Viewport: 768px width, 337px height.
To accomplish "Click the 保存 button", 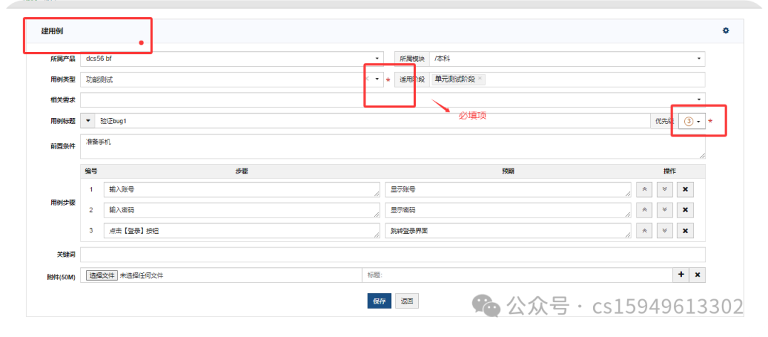I will click(x=379, y=301).
